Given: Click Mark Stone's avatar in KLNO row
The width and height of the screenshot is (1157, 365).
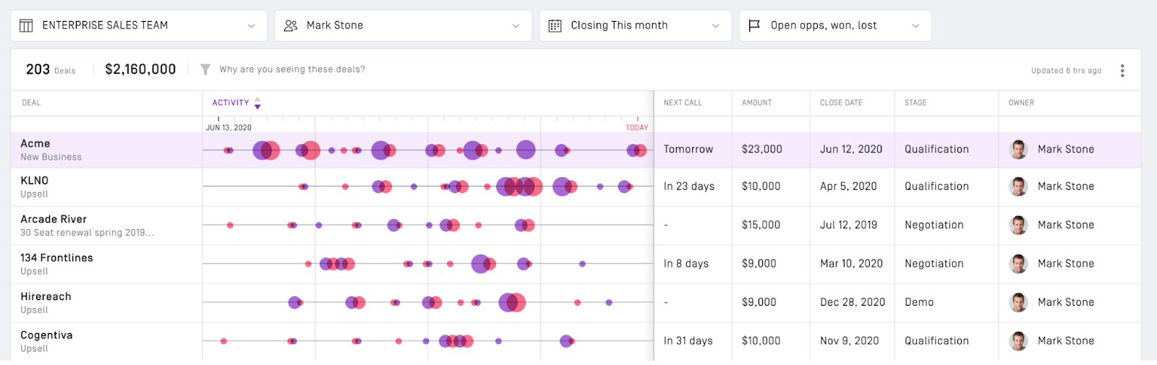Looking at the screenshot, I should 1019,186.
